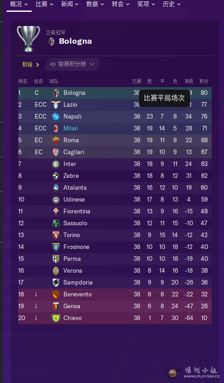Open the 转会 menu
Viewport: 224px width, 383px height.
[x=120, y=4]
